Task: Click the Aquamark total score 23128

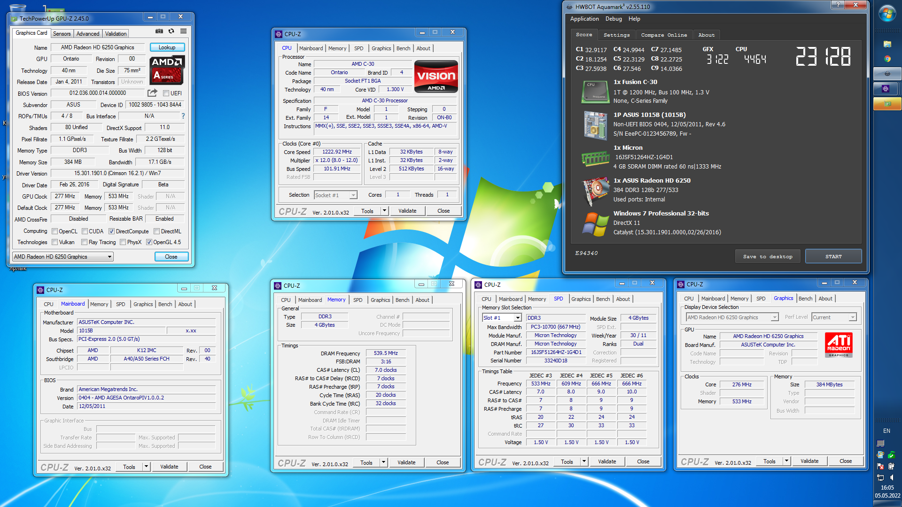Action: tap(823, 56)
